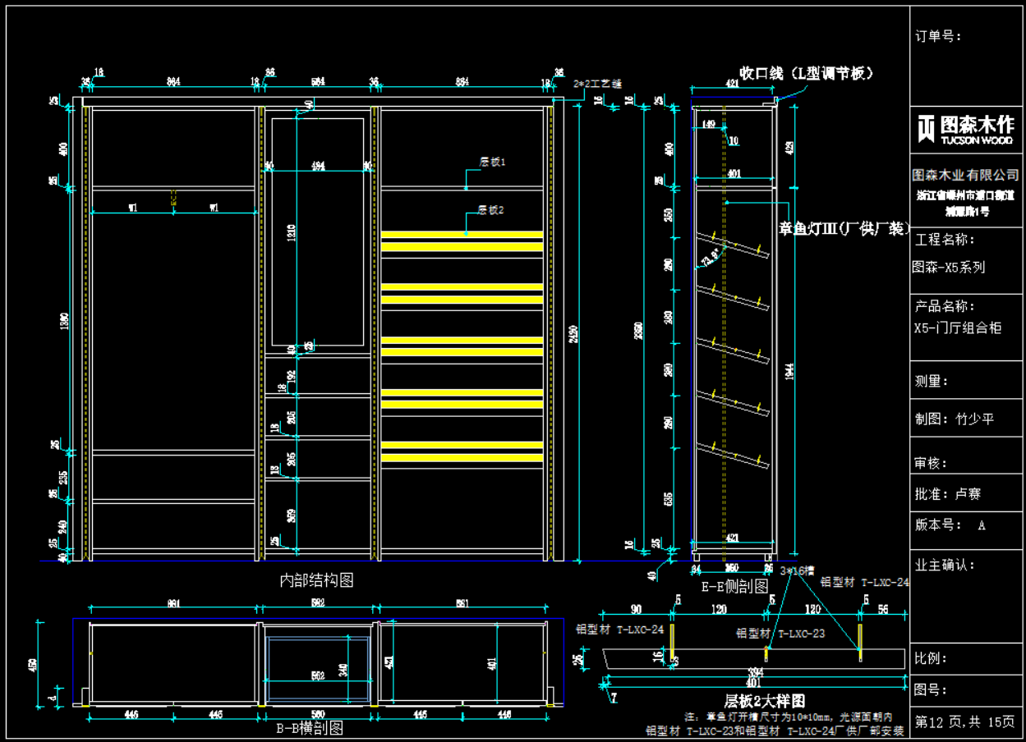Image resolution: width=1026 pixels, height=742 pixels.
Task: Select the 图森木业有限公司 company name
Action: pos(966,176)
